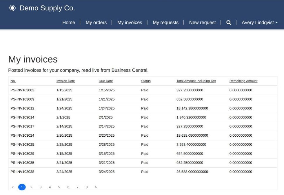Click the My invoices page heading
The height and width of the screenshot is (195, 284).
(33, 60)
